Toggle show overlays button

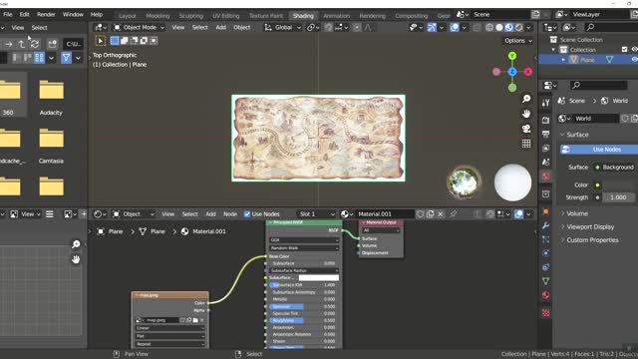(x=455, y=28)
